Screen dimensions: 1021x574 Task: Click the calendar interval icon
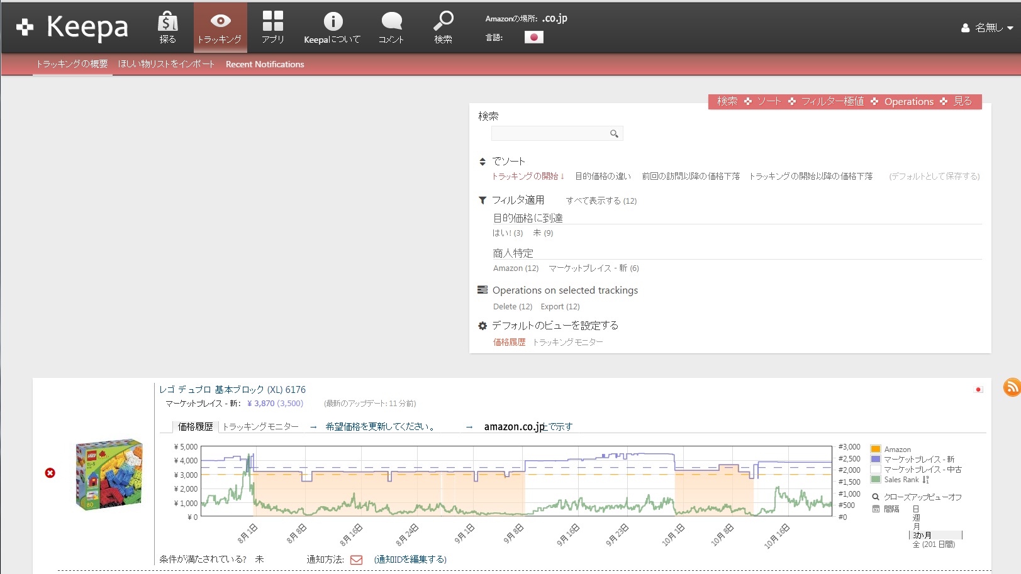(x=876, y=509)
